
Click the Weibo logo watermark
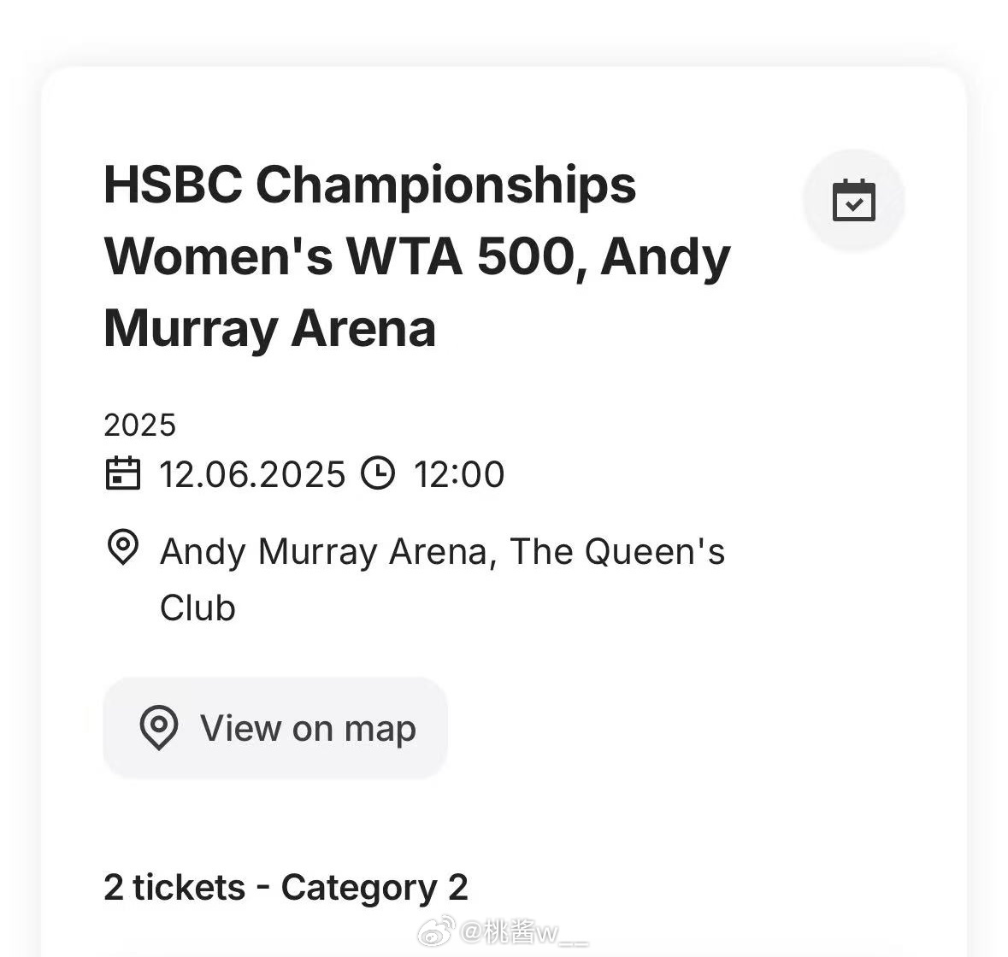(437, 931)
